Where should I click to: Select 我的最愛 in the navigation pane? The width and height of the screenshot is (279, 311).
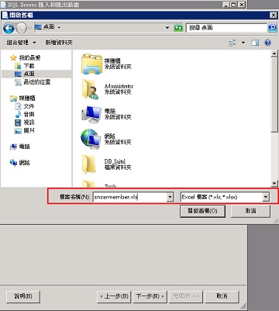click(29, 57)
